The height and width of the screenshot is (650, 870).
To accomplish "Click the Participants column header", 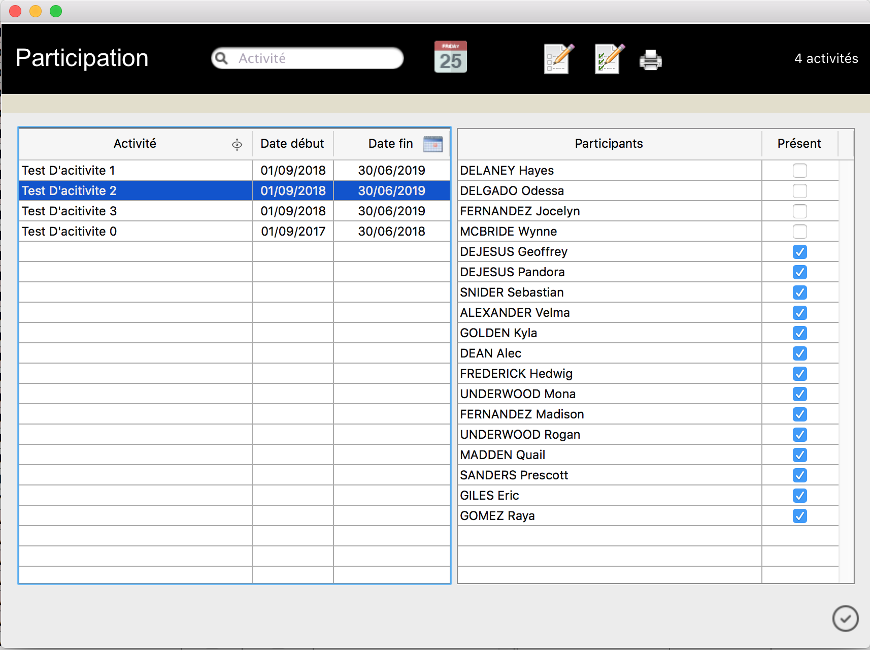I will [x=609, y=144].
